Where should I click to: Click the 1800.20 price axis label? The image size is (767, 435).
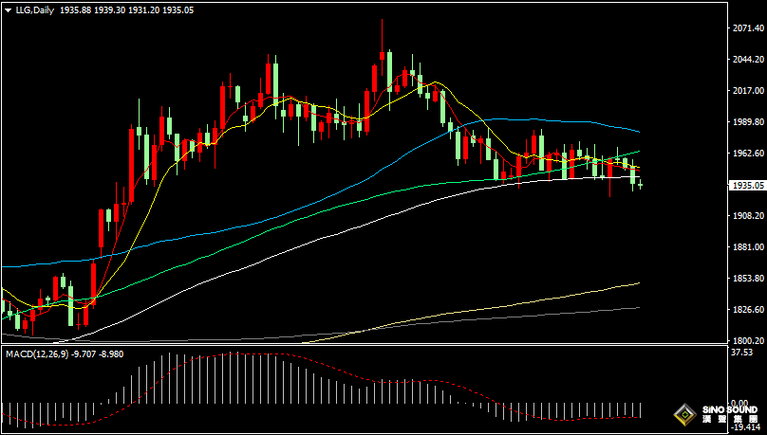(x=746, y=340)
